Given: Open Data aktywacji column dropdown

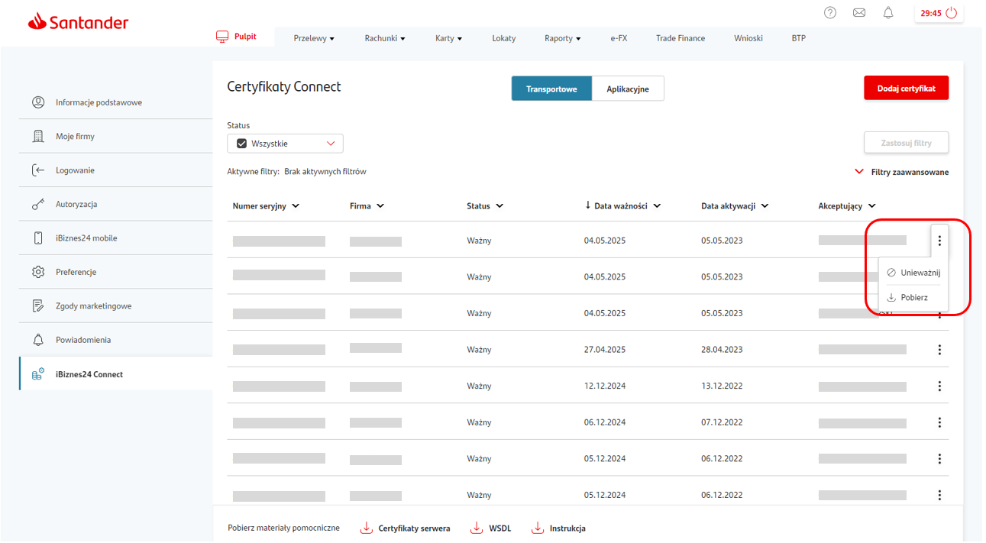Looking at the screenshot, I should [765, 206].
